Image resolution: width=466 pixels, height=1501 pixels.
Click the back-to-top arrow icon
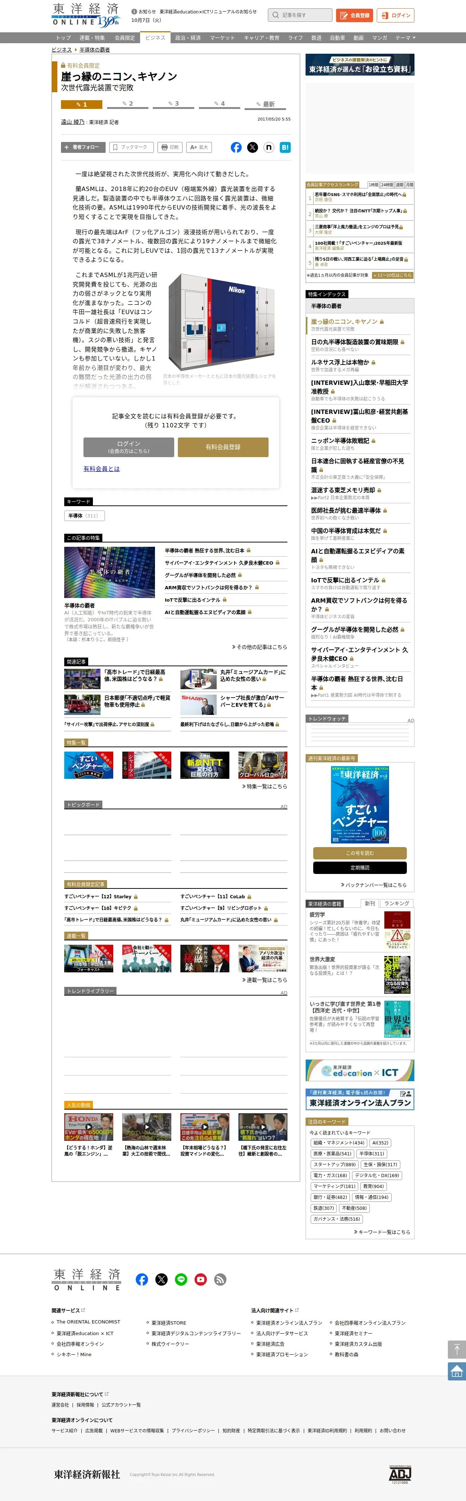[x=457, y=1350]
